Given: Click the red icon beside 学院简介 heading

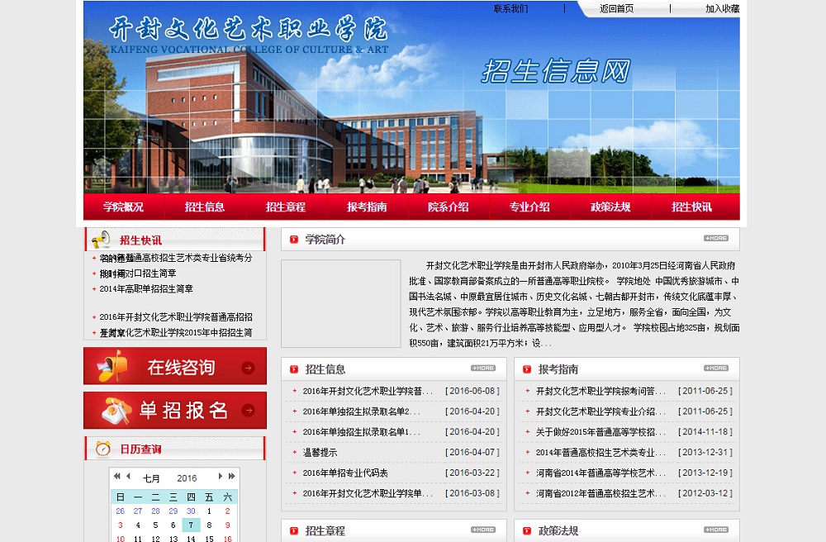Looking at the screenshot, I should (x=294, y=240).
